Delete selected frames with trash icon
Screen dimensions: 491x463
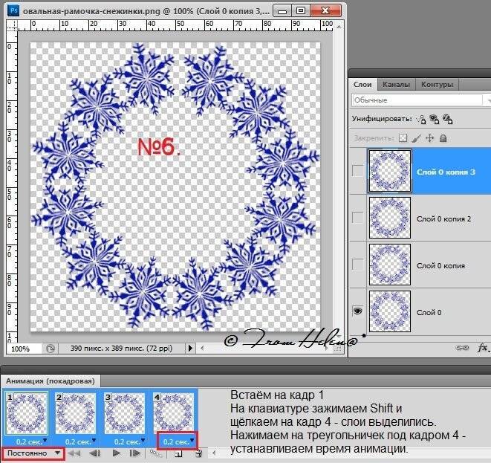point(198,453)
